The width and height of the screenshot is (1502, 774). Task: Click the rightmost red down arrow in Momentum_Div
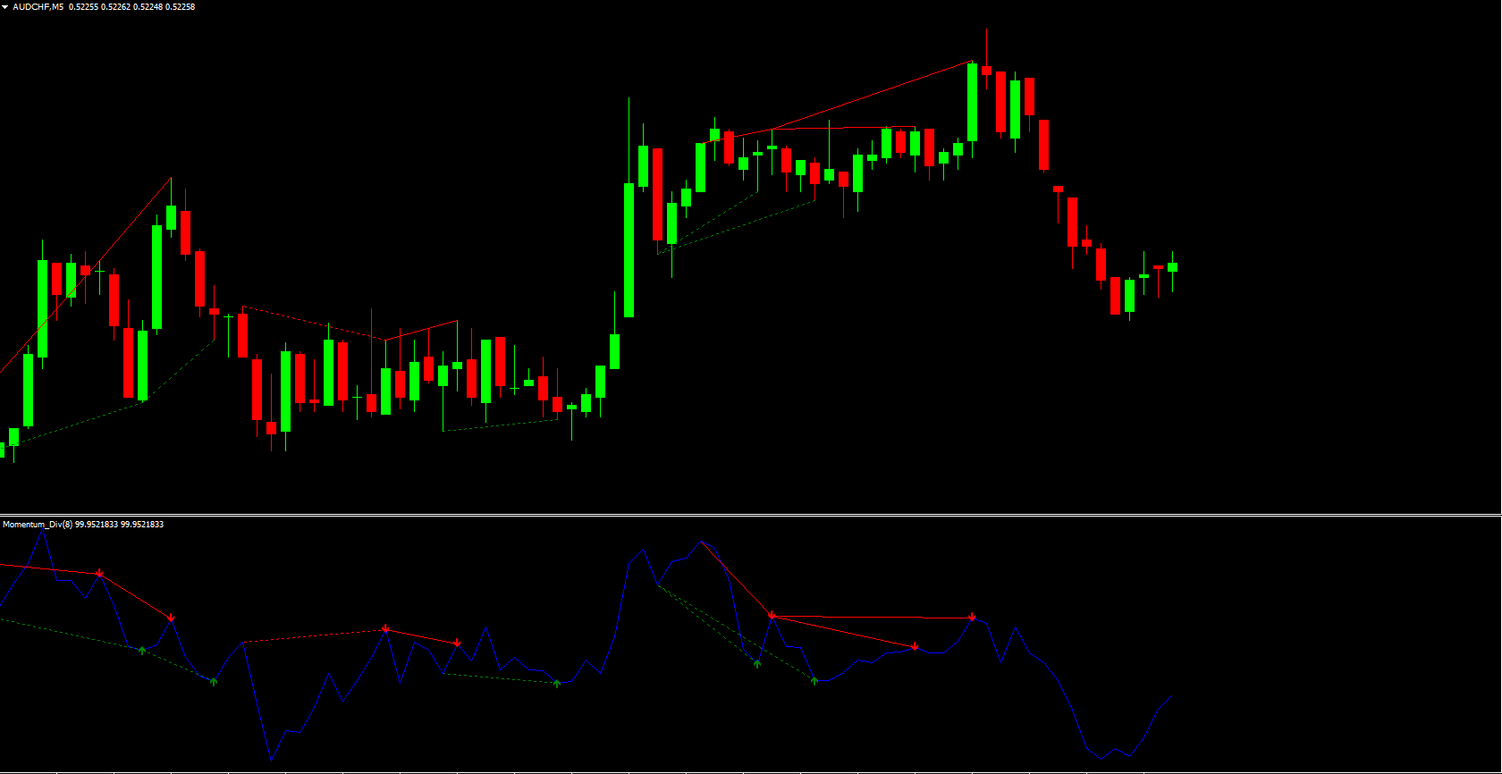point(972,617)
